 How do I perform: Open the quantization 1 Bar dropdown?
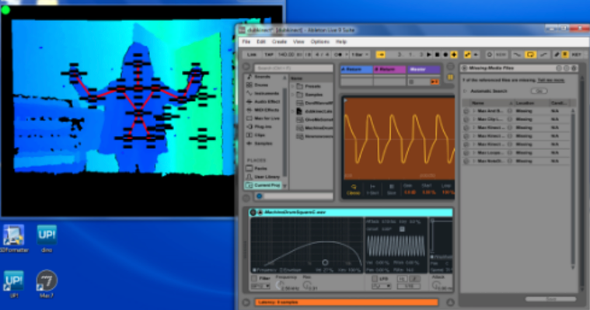coord(360,54)
